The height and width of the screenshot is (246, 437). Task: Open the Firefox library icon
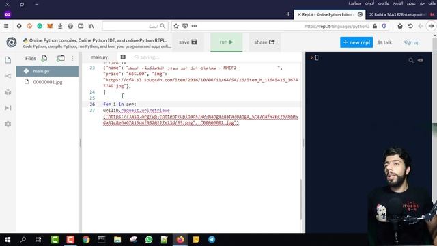(91, 26)
